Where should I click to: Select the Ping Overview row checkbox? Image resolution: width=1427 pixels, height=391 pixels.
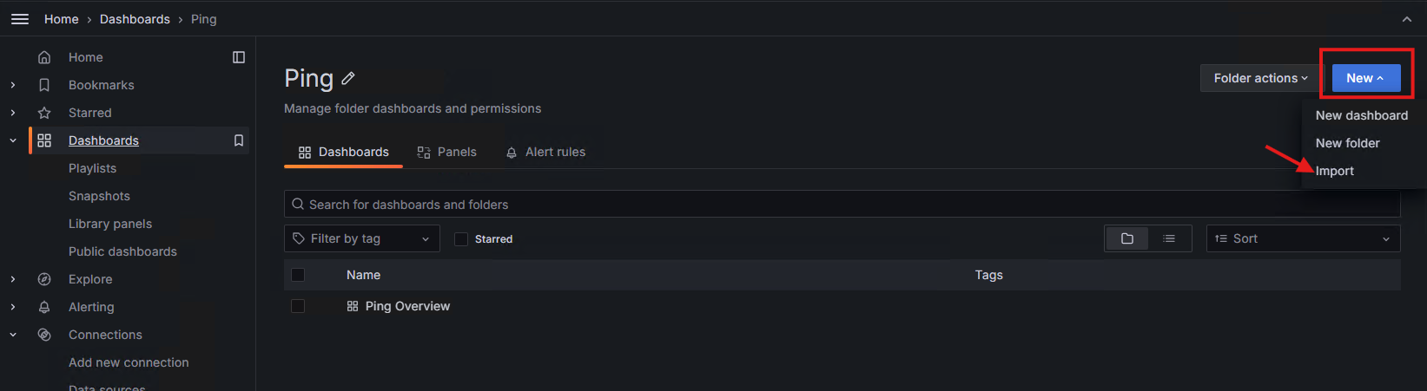coord(298,306)
